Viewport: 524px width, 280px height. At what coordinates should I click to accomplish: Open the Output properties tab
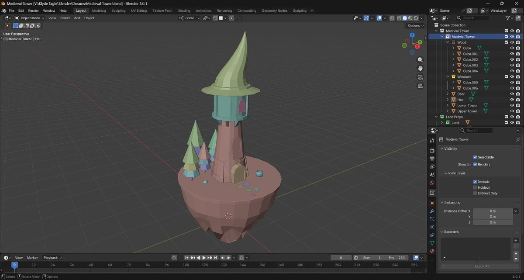[432, 159]
